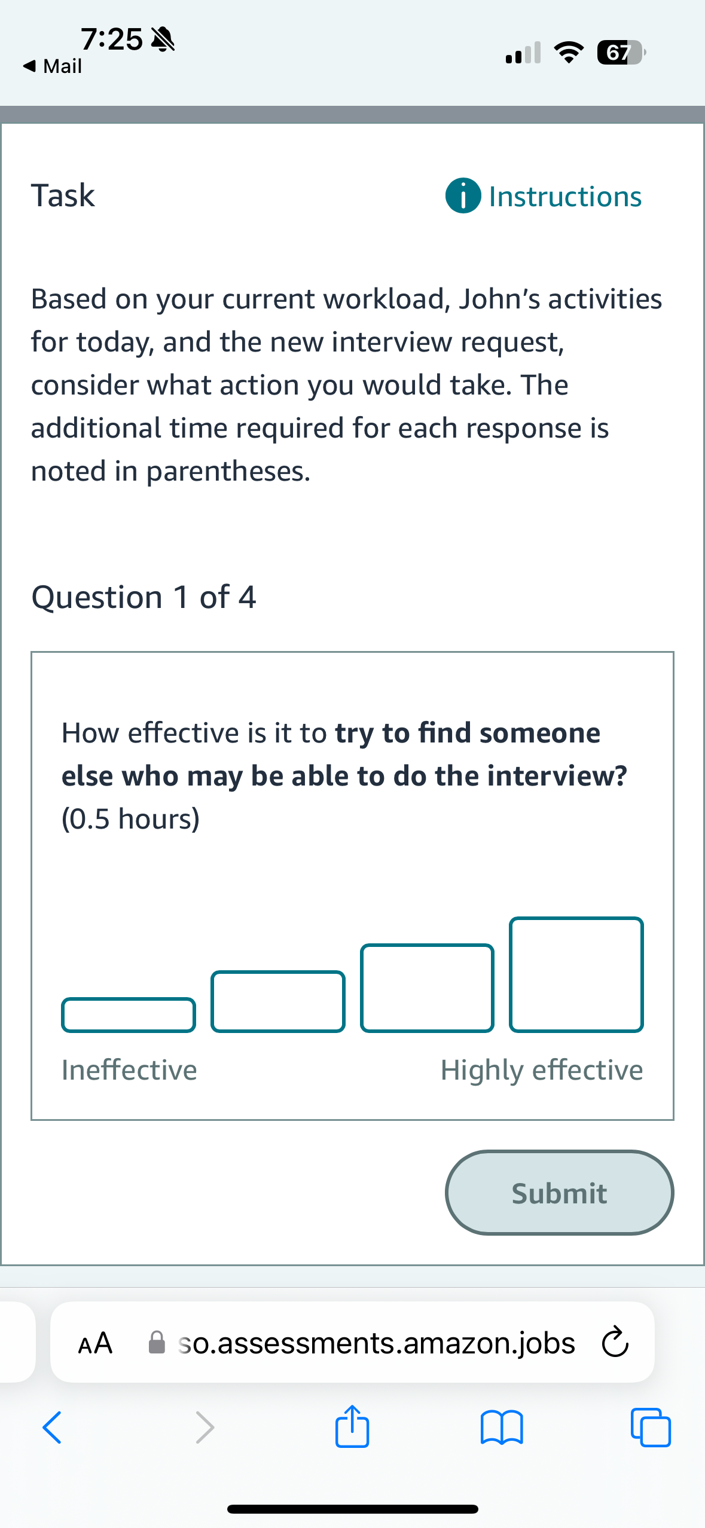Tap the Safari share icon
The width and height of the screenshot is (705, 1528).
point(352,1429)
